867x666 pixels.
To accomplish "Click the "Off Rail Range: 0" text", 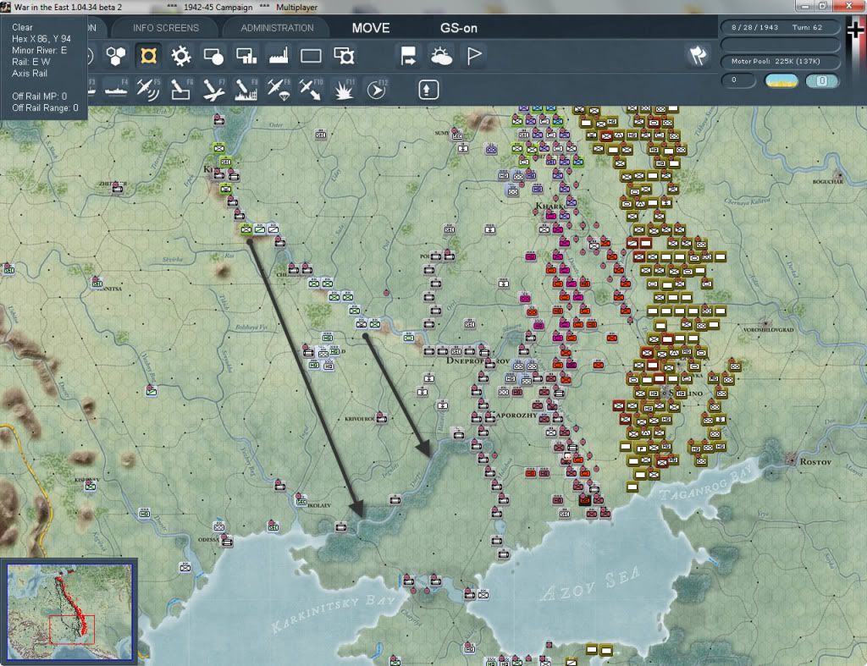I will 46,107.
